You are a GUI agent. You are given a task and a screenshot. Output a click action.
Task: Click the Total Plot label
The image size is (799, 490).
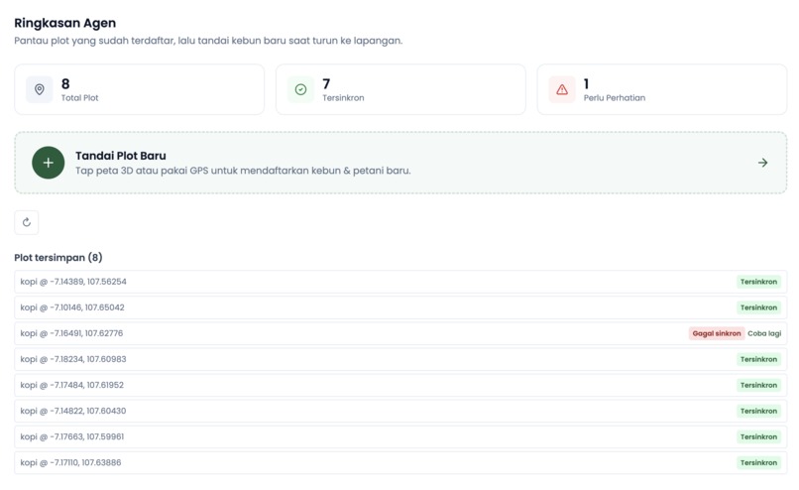80,98
